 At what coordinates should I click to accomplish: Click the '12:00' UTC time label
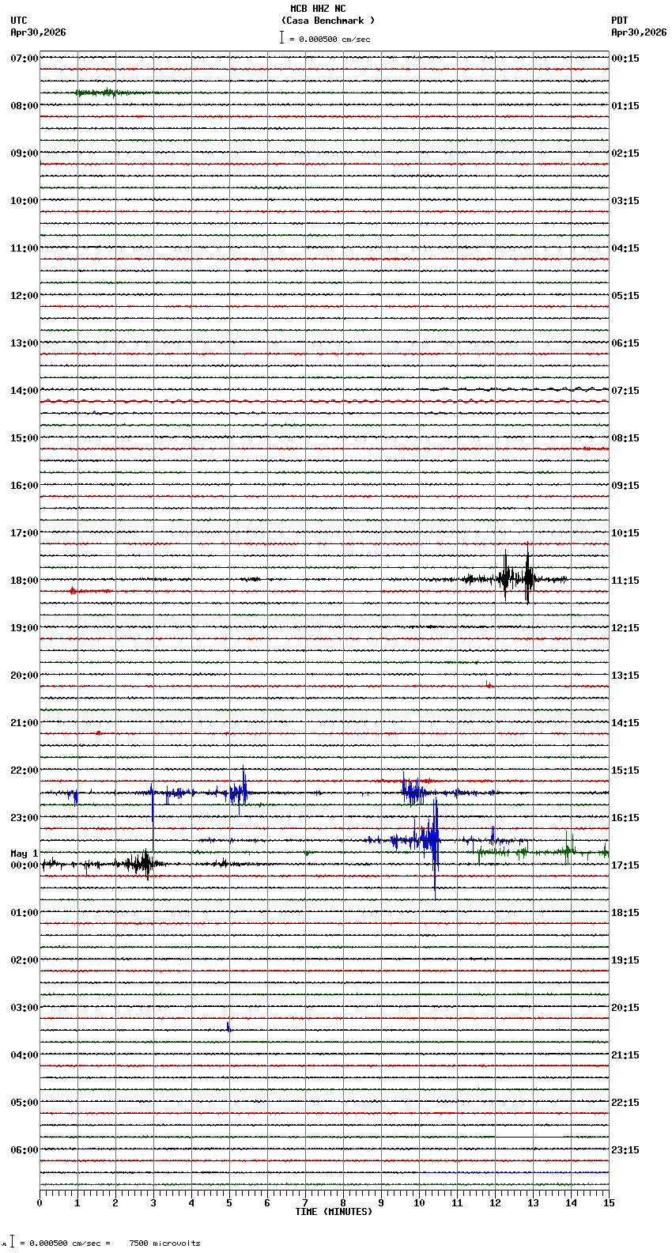(25, 296)
